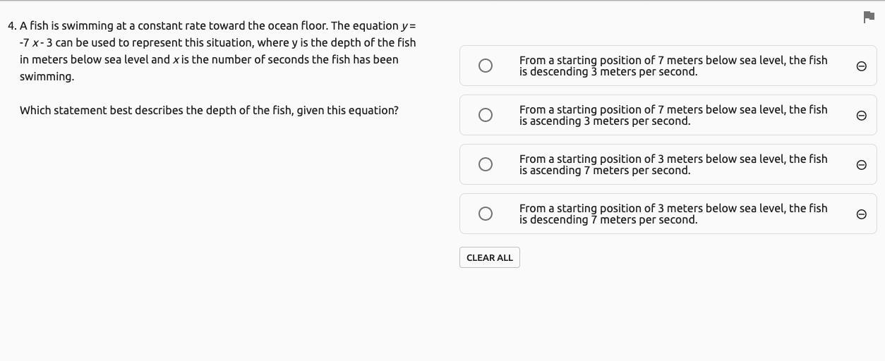Click answer text '3 meters below, descending 7 meters'
The width and height of the screenshot is (885, 361).
tap(673, 214)
